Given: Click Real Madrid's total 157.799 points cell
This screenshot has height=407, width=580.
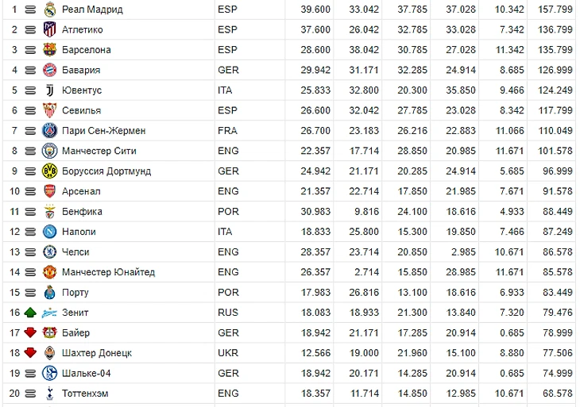Looking at the screenshot, I should click(x=556, y=10).
